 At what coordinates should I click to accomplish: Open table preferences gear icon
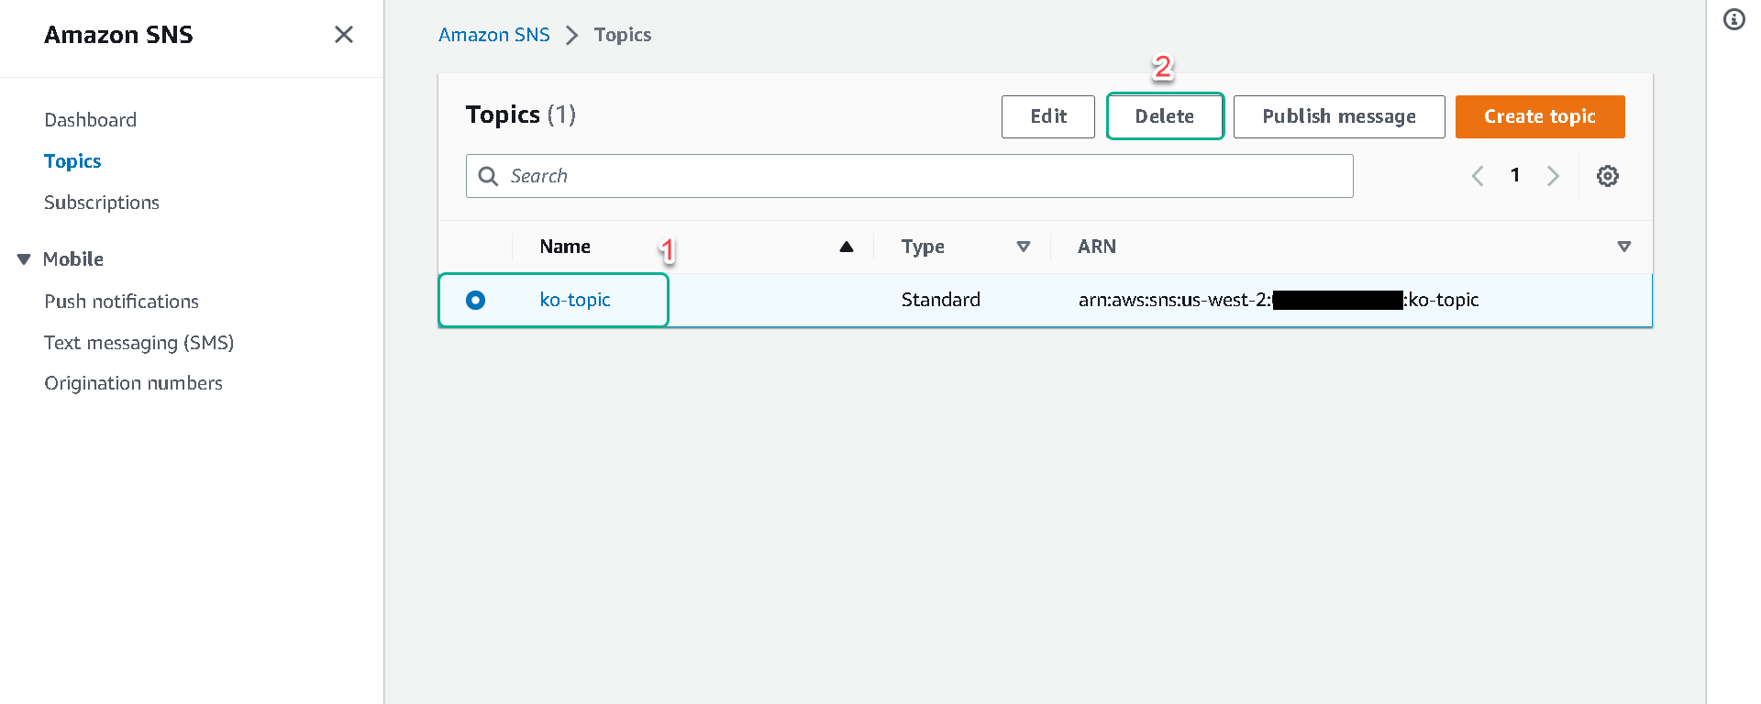(1607, 176)
